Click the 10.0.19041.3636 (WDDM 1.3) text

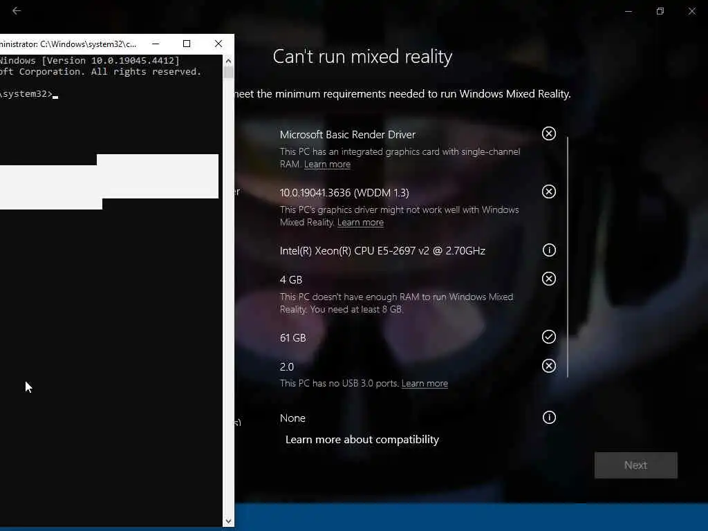344,193
